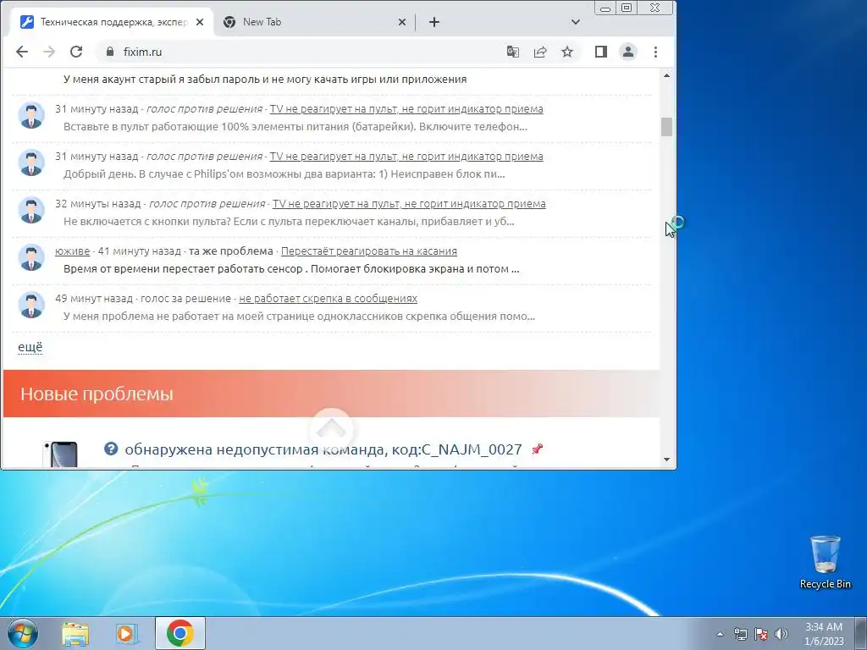Open the translate page icon

coord(513,52)
